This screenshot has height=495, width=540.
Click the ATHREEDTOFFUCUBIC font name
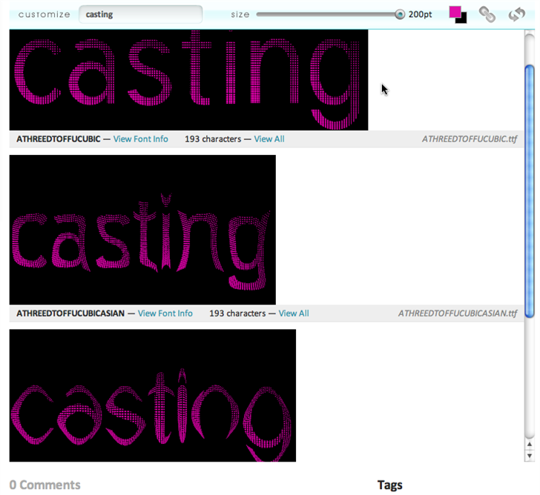pyautogui.click(x=58, y=139)
